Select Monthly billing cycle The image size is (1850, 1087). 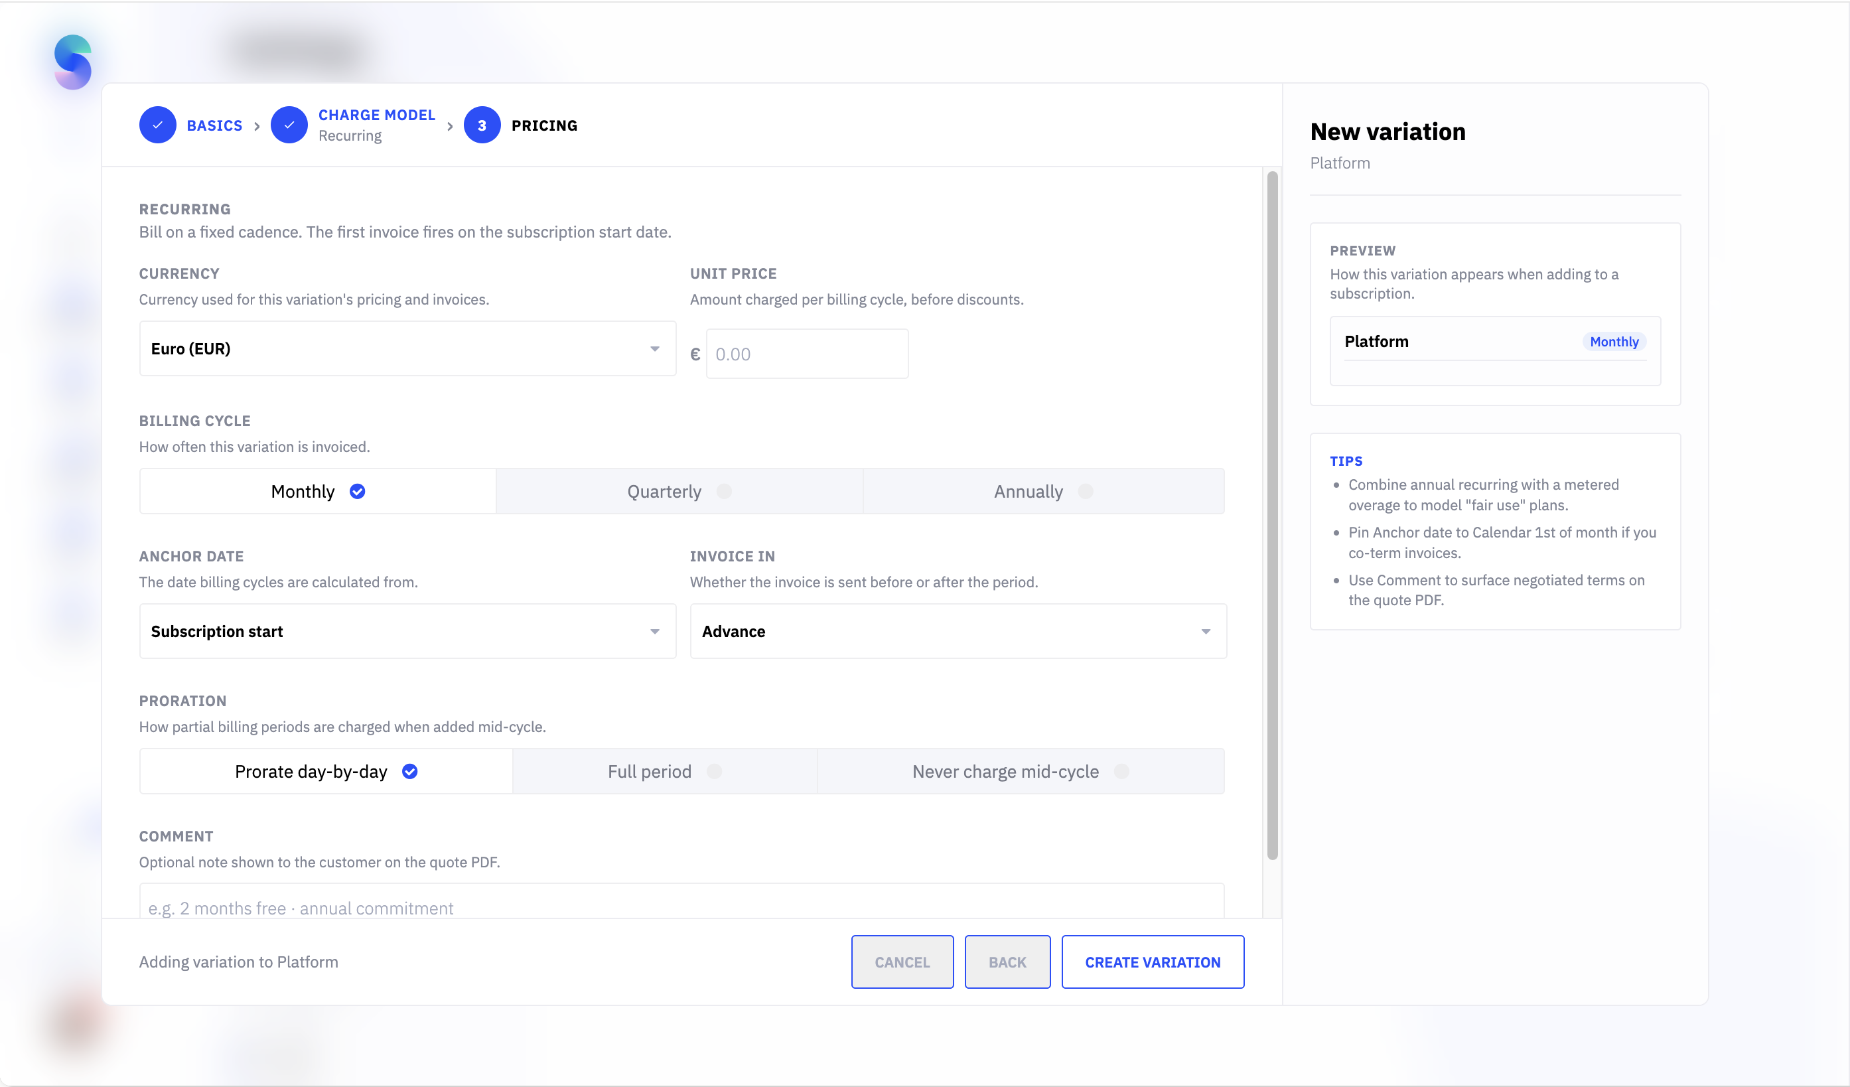(318, 491)
